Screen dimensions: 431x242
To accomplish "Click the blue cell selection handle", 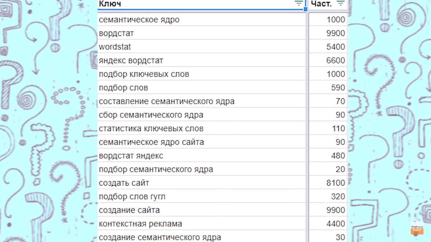I will pyautogui.click(x=305, y=9).
